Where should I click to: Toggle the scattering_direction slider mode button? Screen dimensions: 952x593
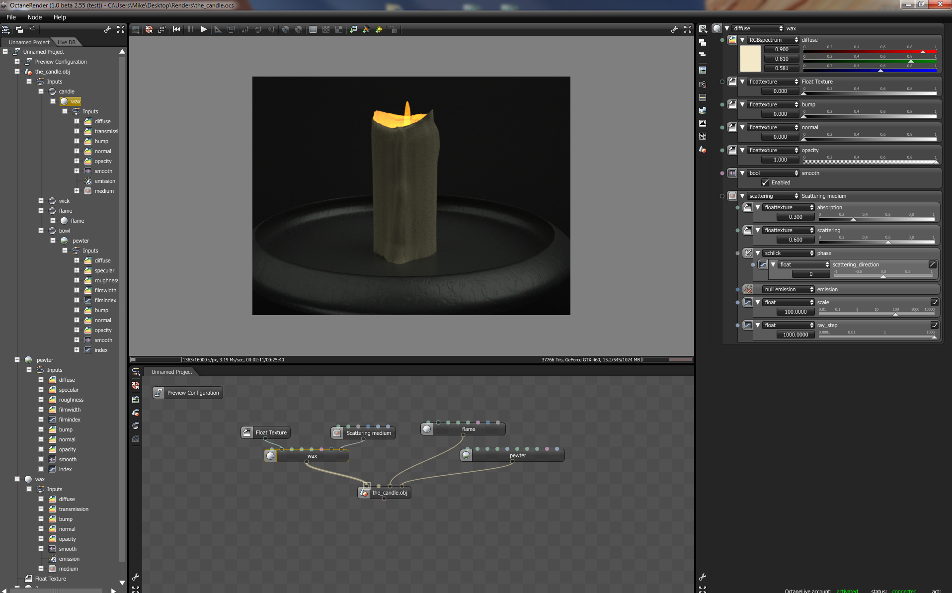tap(933, 264)
